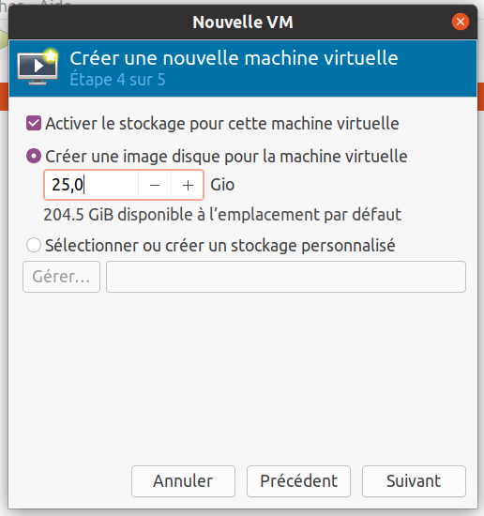Image resolution: width=484 pixels, height=516 pixels.
Task: Click the Créer une nouvelle machine virtuelle heading
Action: point(234,58)
